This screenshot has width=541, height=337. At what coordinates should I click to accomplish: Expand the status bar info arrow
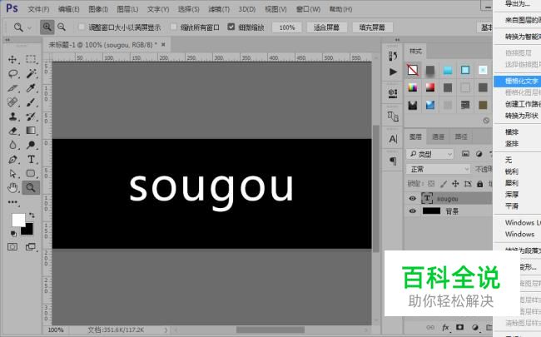tap(166, 330)
